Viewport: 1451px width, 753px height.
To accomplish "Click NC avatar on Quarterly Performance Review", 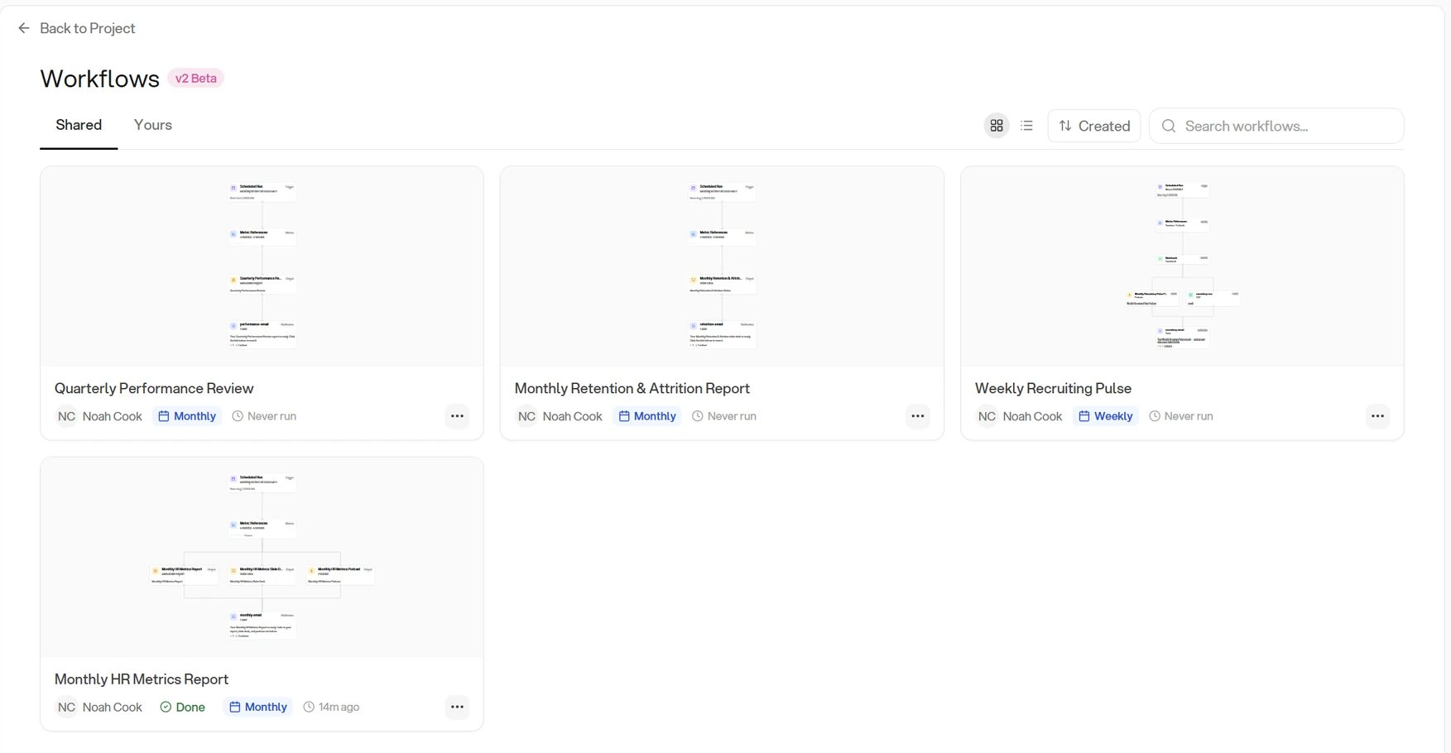I will click(66, 416).
